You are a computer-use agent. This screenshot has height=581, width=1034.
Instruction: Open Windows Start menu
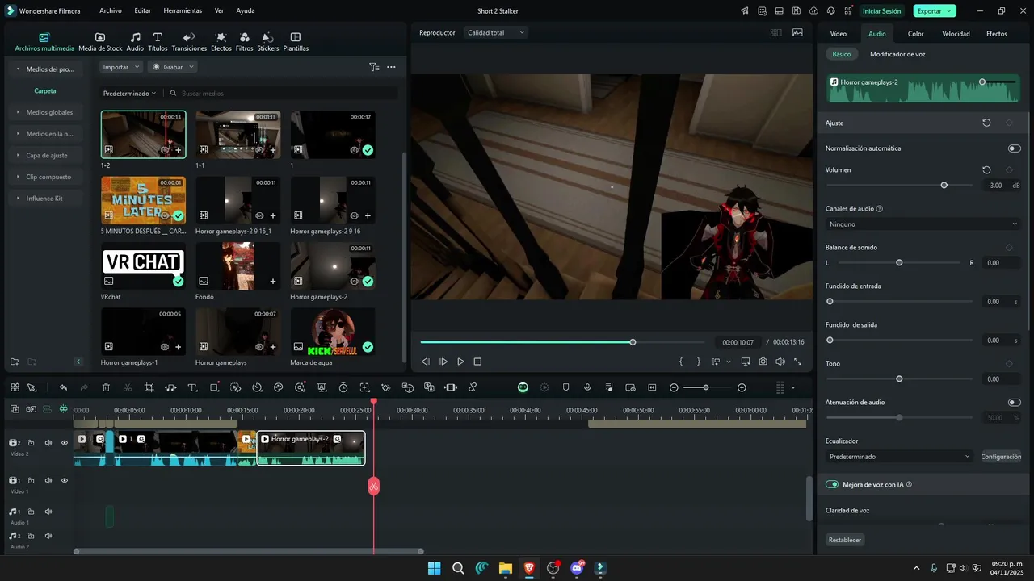point(434,568)
